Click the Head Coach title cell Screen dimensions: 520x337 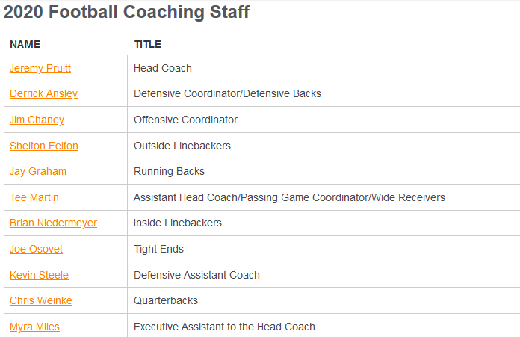162,68
